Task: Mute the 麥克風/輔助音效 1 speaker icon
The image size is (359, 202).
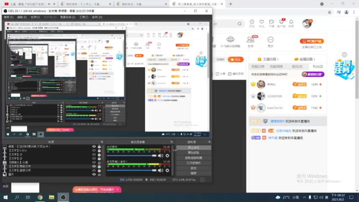Action: [161, 170]
